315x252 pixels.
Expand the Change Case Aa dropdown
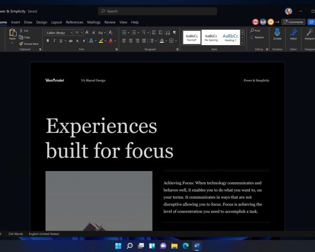click(x=105, y=33)
